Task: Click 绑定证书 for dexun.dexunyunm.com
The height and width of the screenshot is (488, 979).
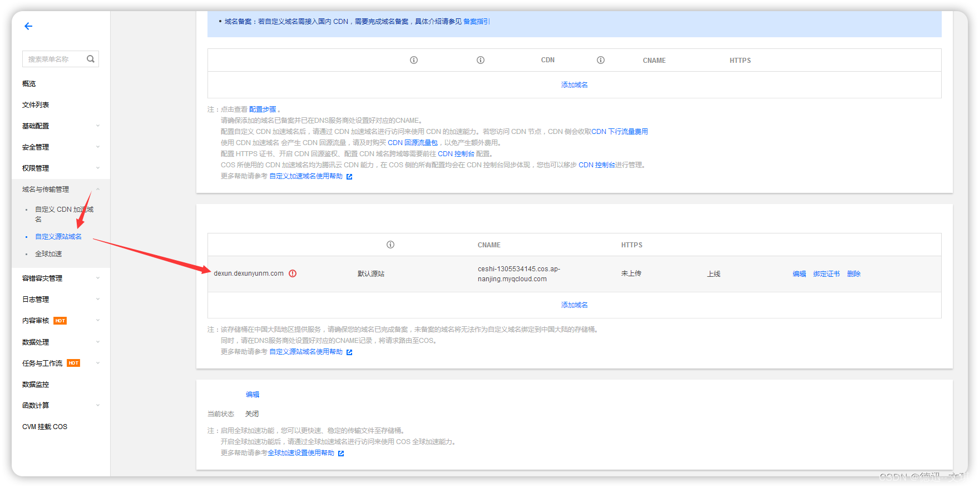Action: pos(827,274)
